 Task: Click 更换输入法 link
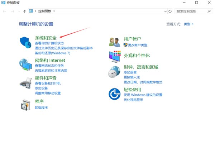point(132,77)
